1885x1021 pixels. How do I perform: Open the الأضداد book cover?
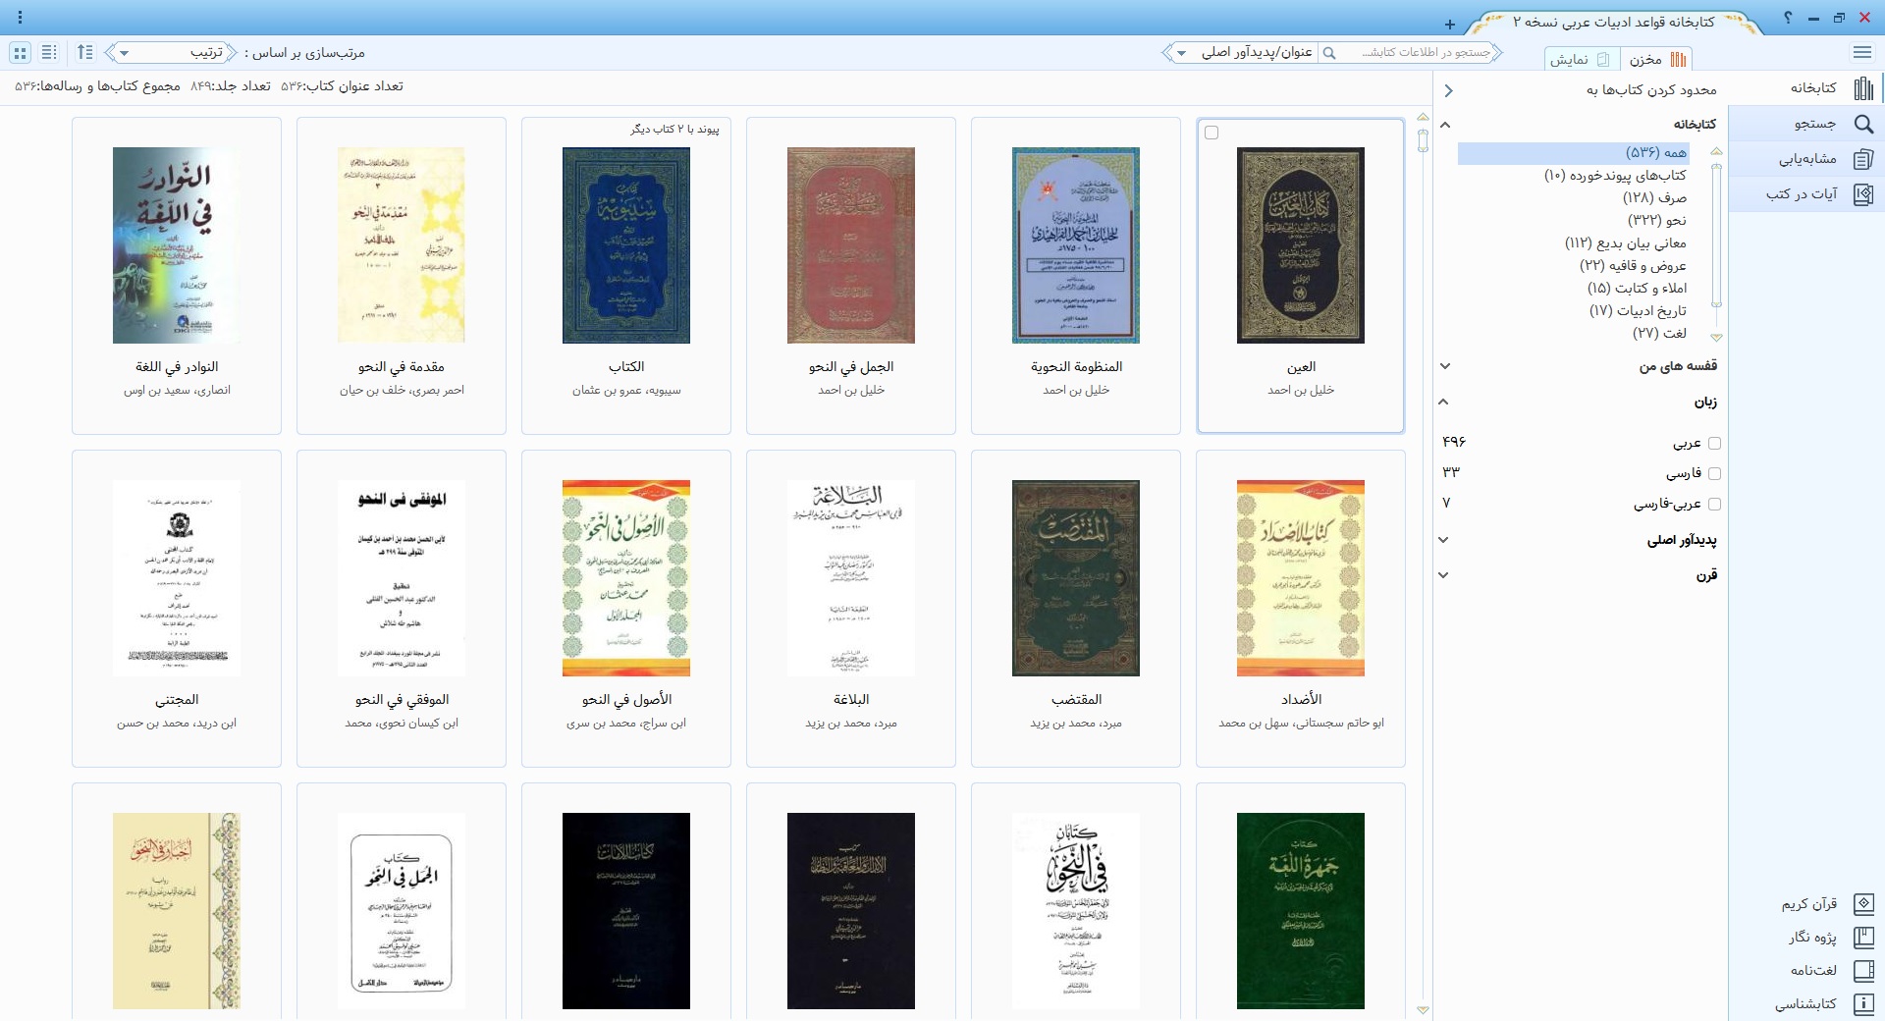point(1301,578)
